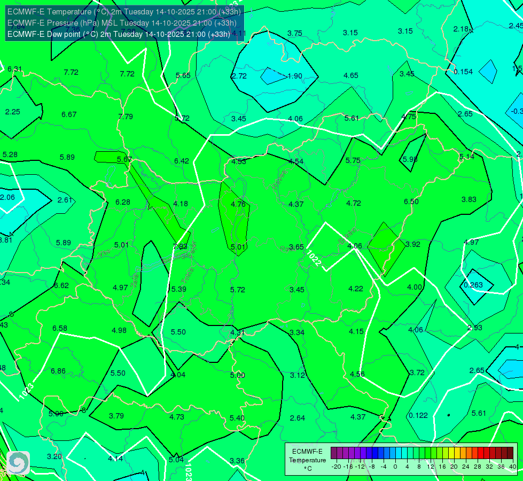
Task: Select the ECMWF-E Temperature 2m layer label
Action: [x=124, y=12]
